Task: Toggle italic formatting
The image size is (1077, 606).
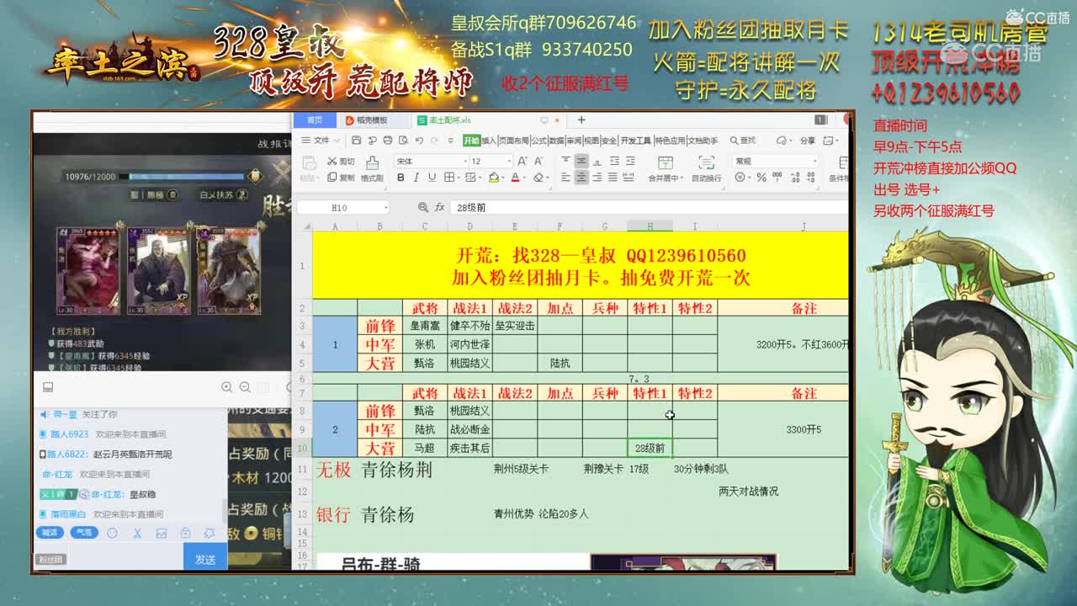Action: tap(416, 178)
